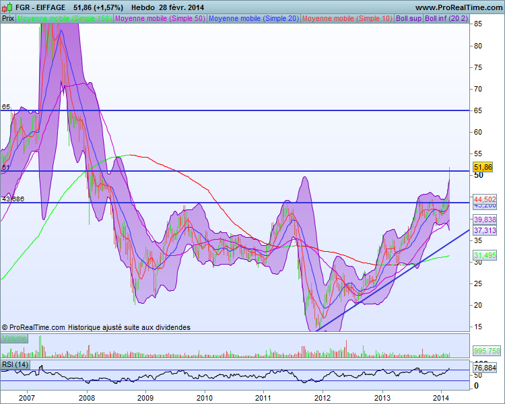The height and width of the screenshot is (404, 505).
Task: Click the yellow 51,86 current price tag
Action: [483, 167]
